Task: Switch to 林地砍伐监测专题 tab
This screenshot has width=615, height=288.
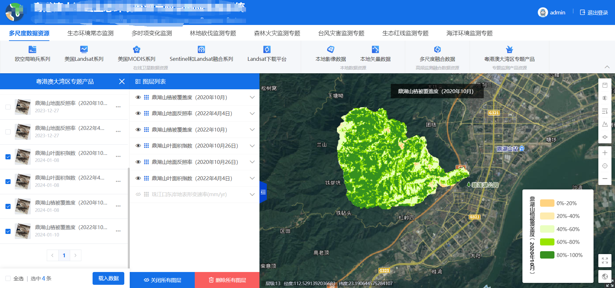Action: (x=213, y=33)
